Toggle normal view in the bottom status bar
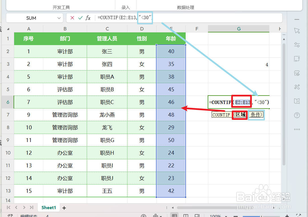Viewport: 308px width, 217px height. [174, 215]
